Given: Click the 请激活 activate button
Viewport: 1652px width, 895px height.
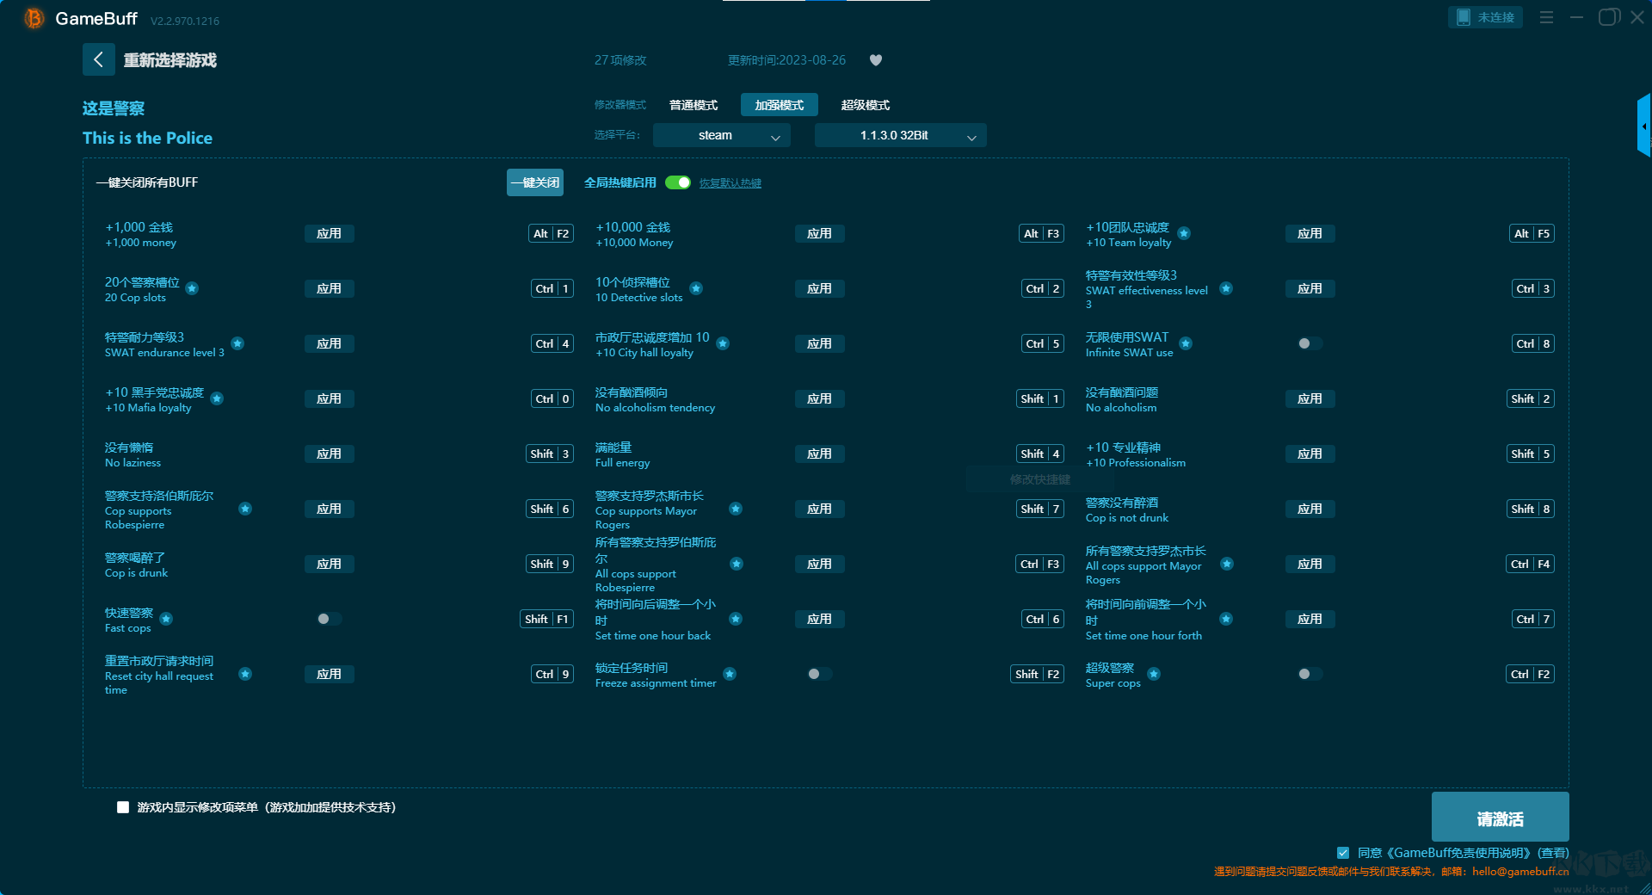Looking at the screenshot, I should coord(1501,818).
